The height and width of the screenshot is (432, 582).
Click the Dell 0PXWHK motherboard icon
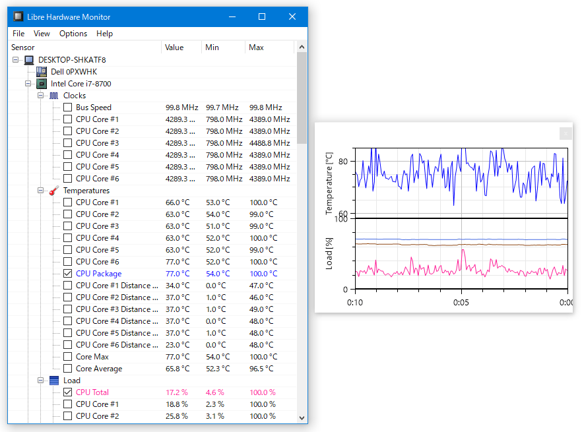[x=42, y=72]
